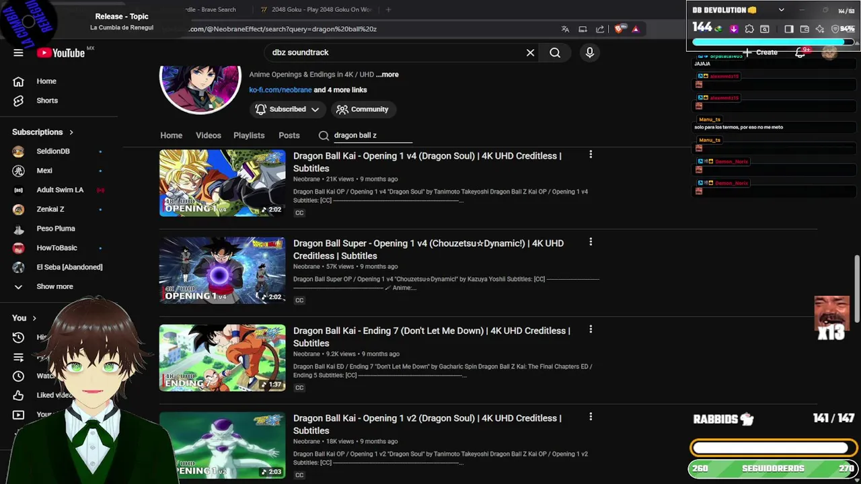The height and width of the screenshot is (484, 861).
Task: Click the Community button
Action: tap(363, 109)
